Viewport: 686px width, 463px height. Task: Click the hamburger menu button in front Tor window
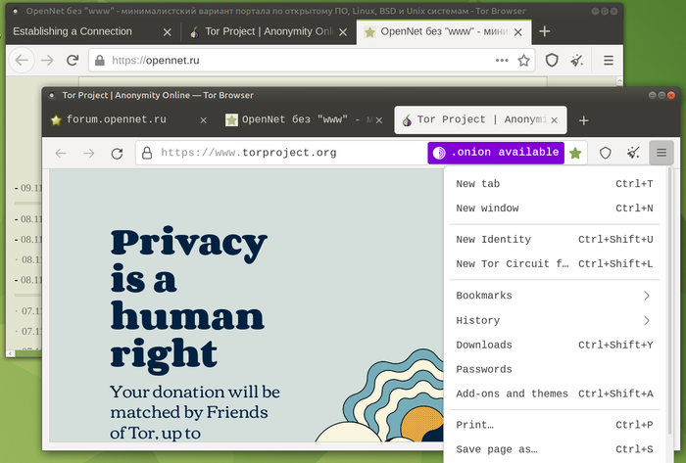point(661,153)
